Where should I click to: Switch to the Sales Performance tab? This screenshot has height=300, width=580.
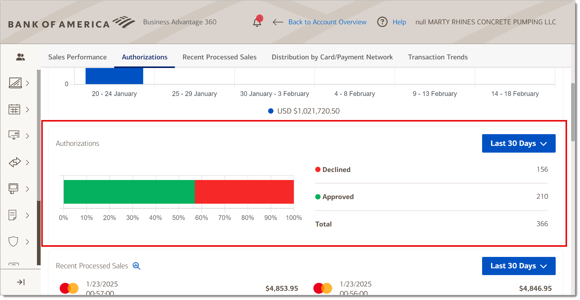(77, 57)
